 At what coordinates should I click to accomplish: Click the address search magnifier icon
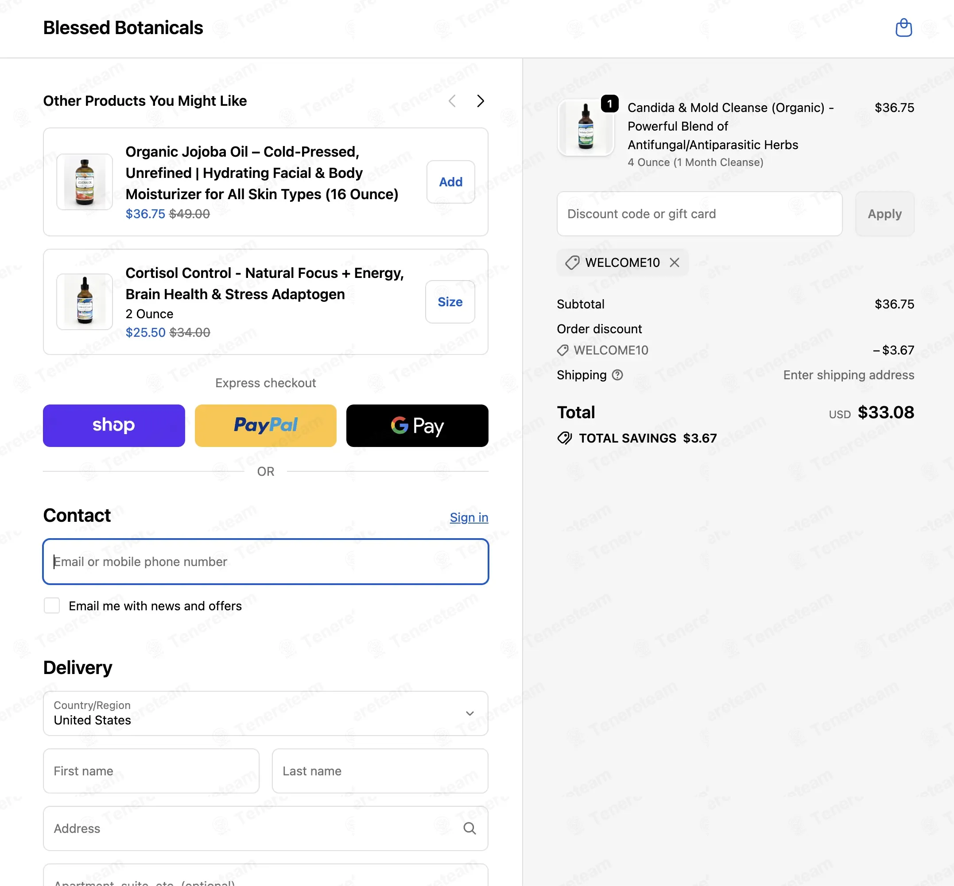(x=469, y=828)
